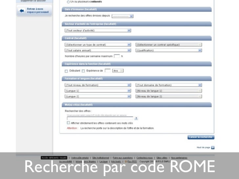Click the Haut de page up arrow icon

(213, 148)
